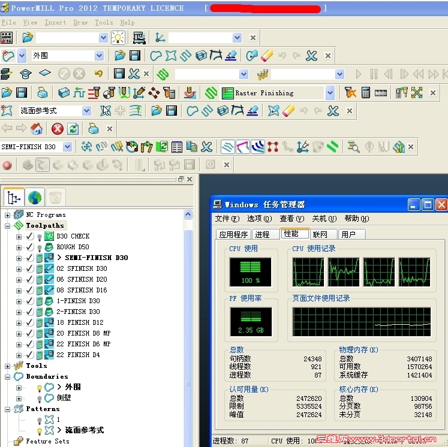Viewport: 448px width, 447px height.
Task: Click the green refresh icon
Action: point(73,129)
